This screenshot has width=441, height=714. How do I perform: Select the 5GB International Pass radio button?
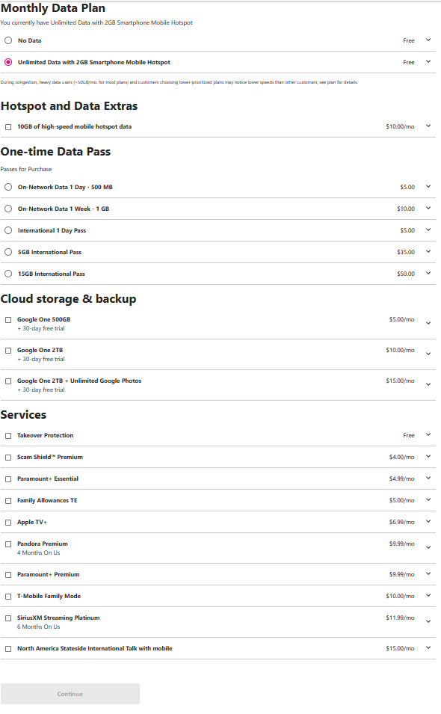(8, 252)
